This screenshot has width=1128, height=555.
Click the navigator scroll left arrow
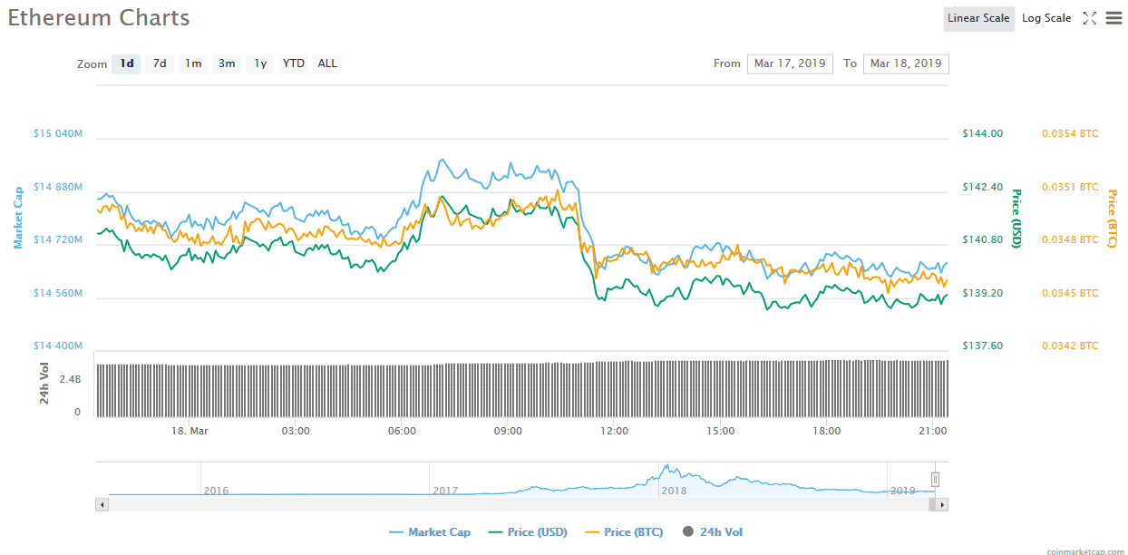[x=102, y=504]
